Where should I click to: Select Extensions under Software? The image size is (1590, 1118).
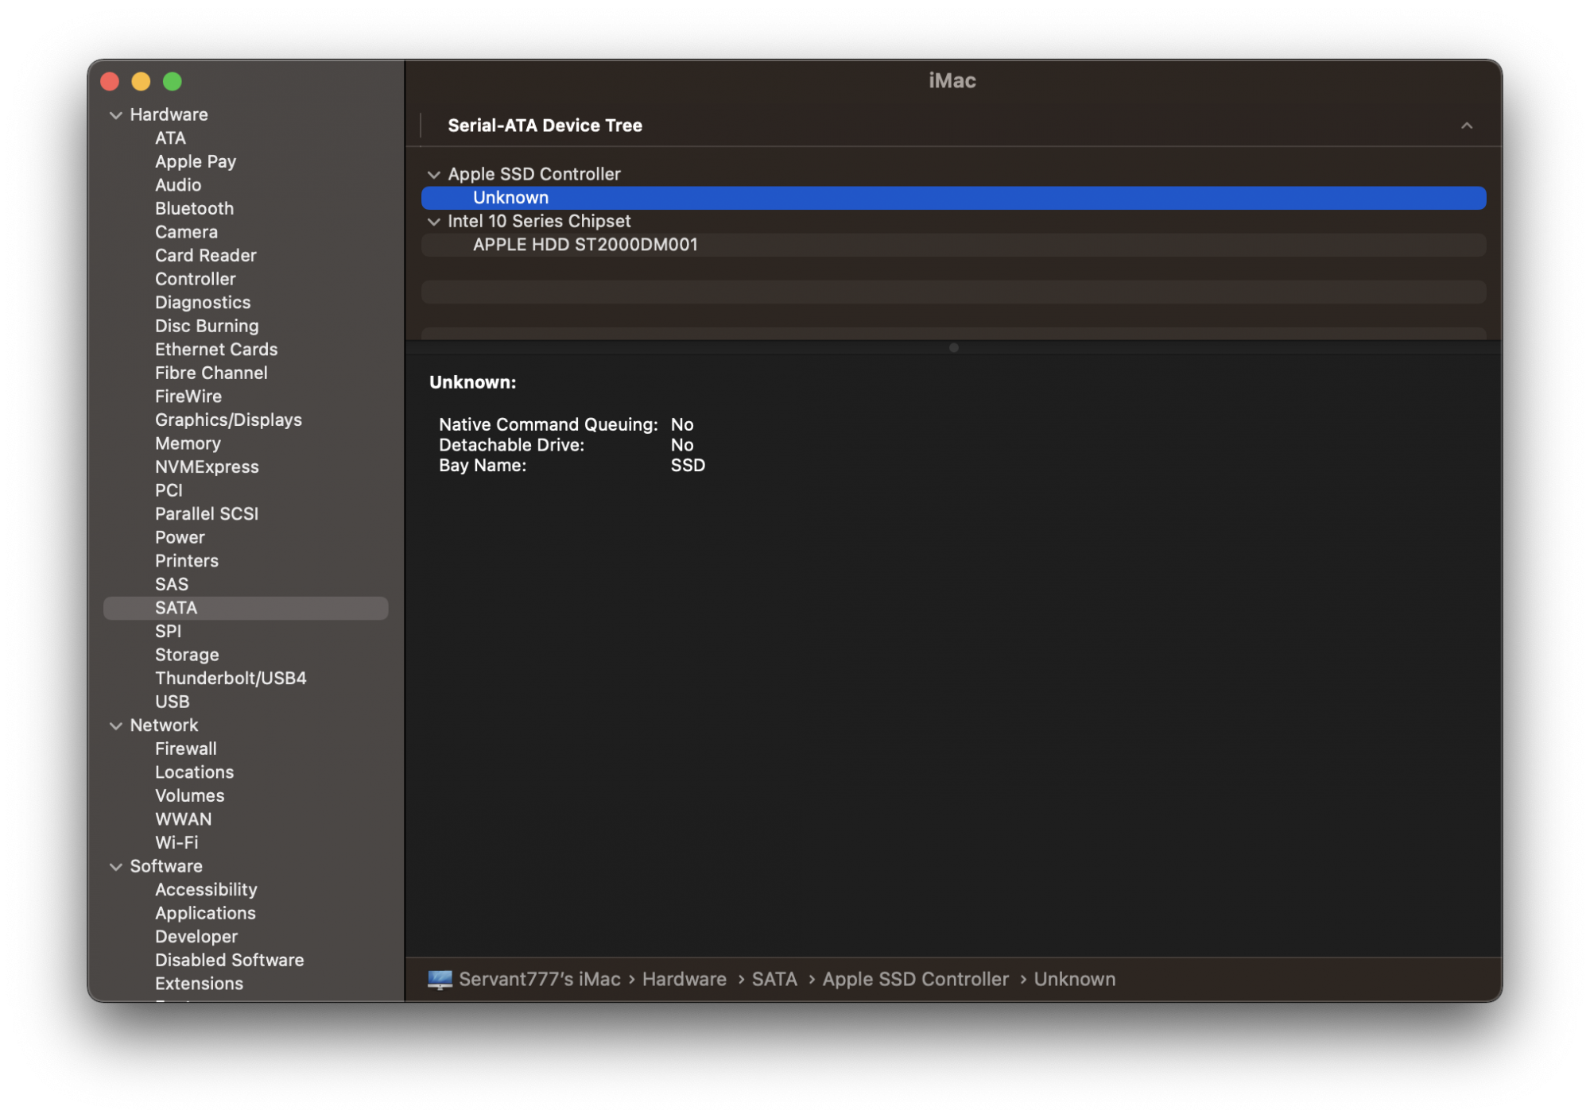199,984
